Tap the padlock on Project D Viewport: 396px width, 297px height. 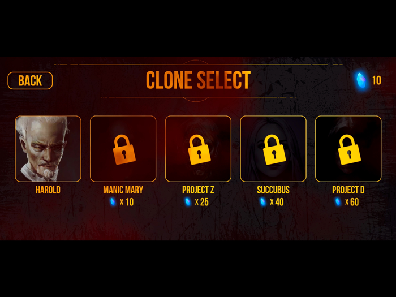(x=349, y=149)
